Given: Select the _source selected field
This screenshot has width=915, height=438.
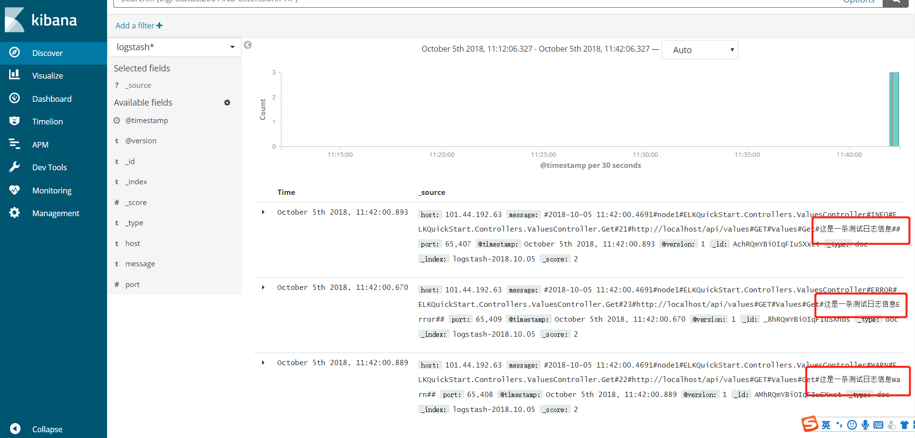Looking at the screenshot, I should pos(138,85).
